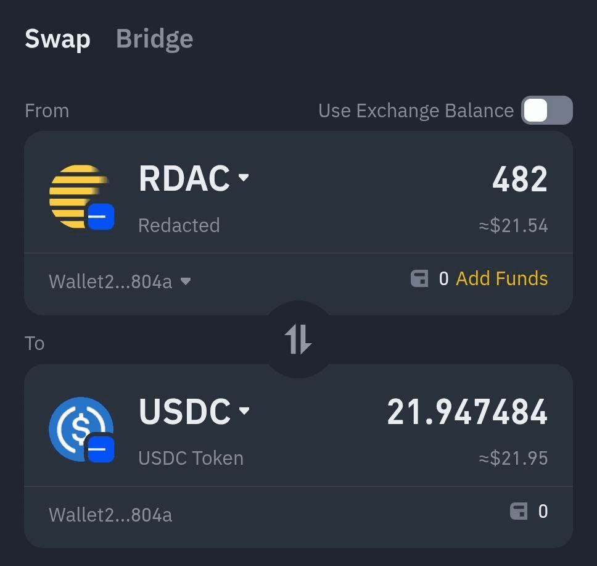This screenshot has height=566, width=597.
Task: Open the USDC token dropdown arrow
Action: (x=244, y=410)
